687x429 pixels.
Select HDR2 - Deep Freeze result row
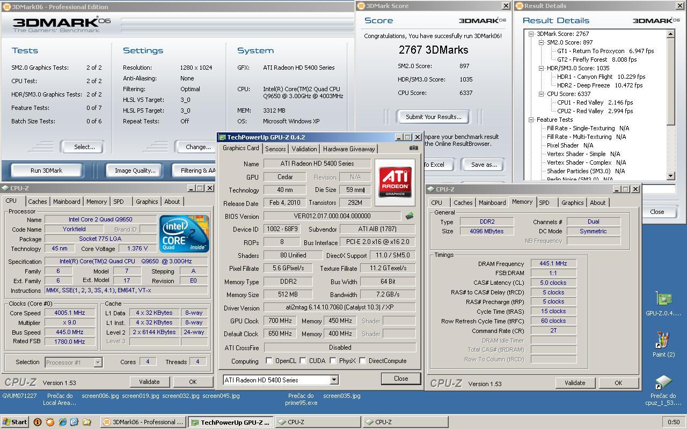(x=600, y=85)
